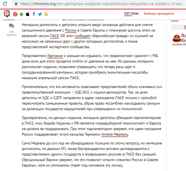186x171 pixels.
Task: Open the Apple app icon
Action: [x=28, y=14]
